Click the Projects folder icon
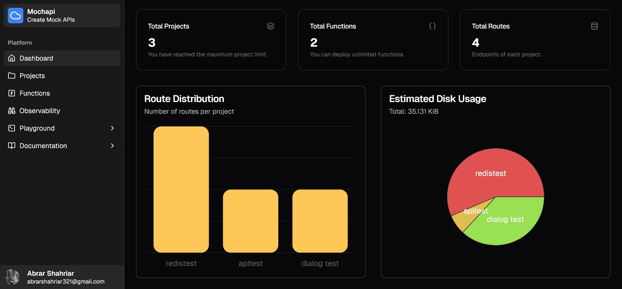Image resolution: width=622 pixels, height=289 pixels. (x=12, y=76)
